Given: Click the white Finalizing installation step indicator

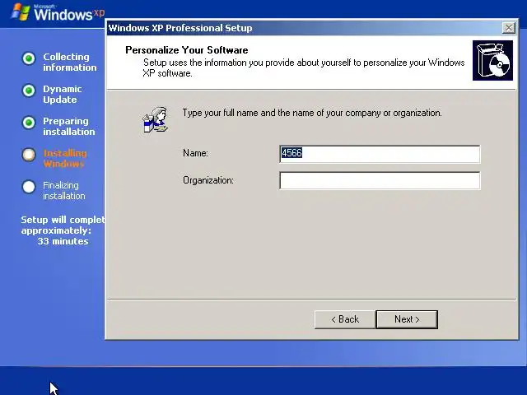Looking at the screenshot, I should [x=29, y=187].
